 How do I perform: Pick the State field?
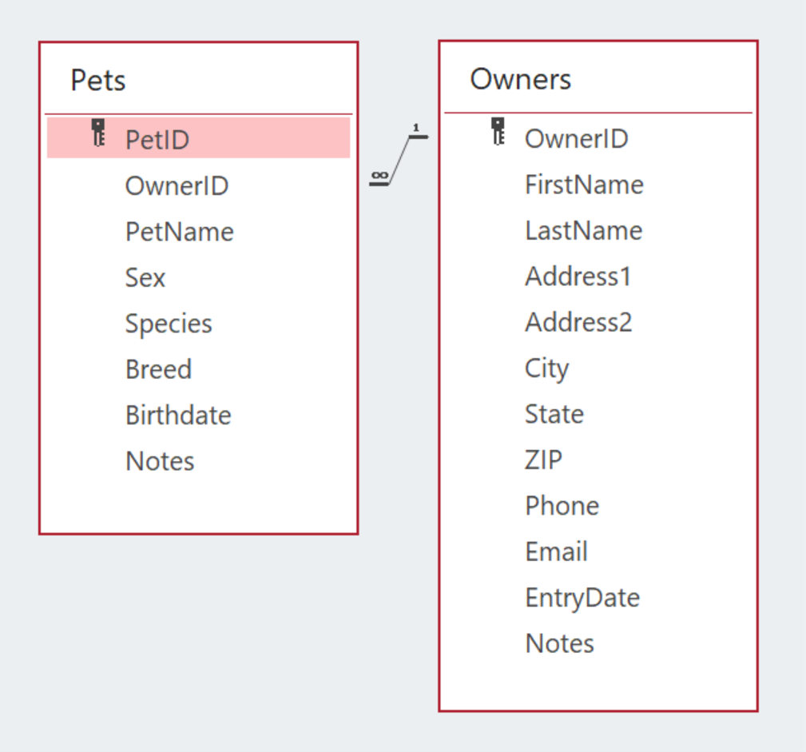coord(598,413)
